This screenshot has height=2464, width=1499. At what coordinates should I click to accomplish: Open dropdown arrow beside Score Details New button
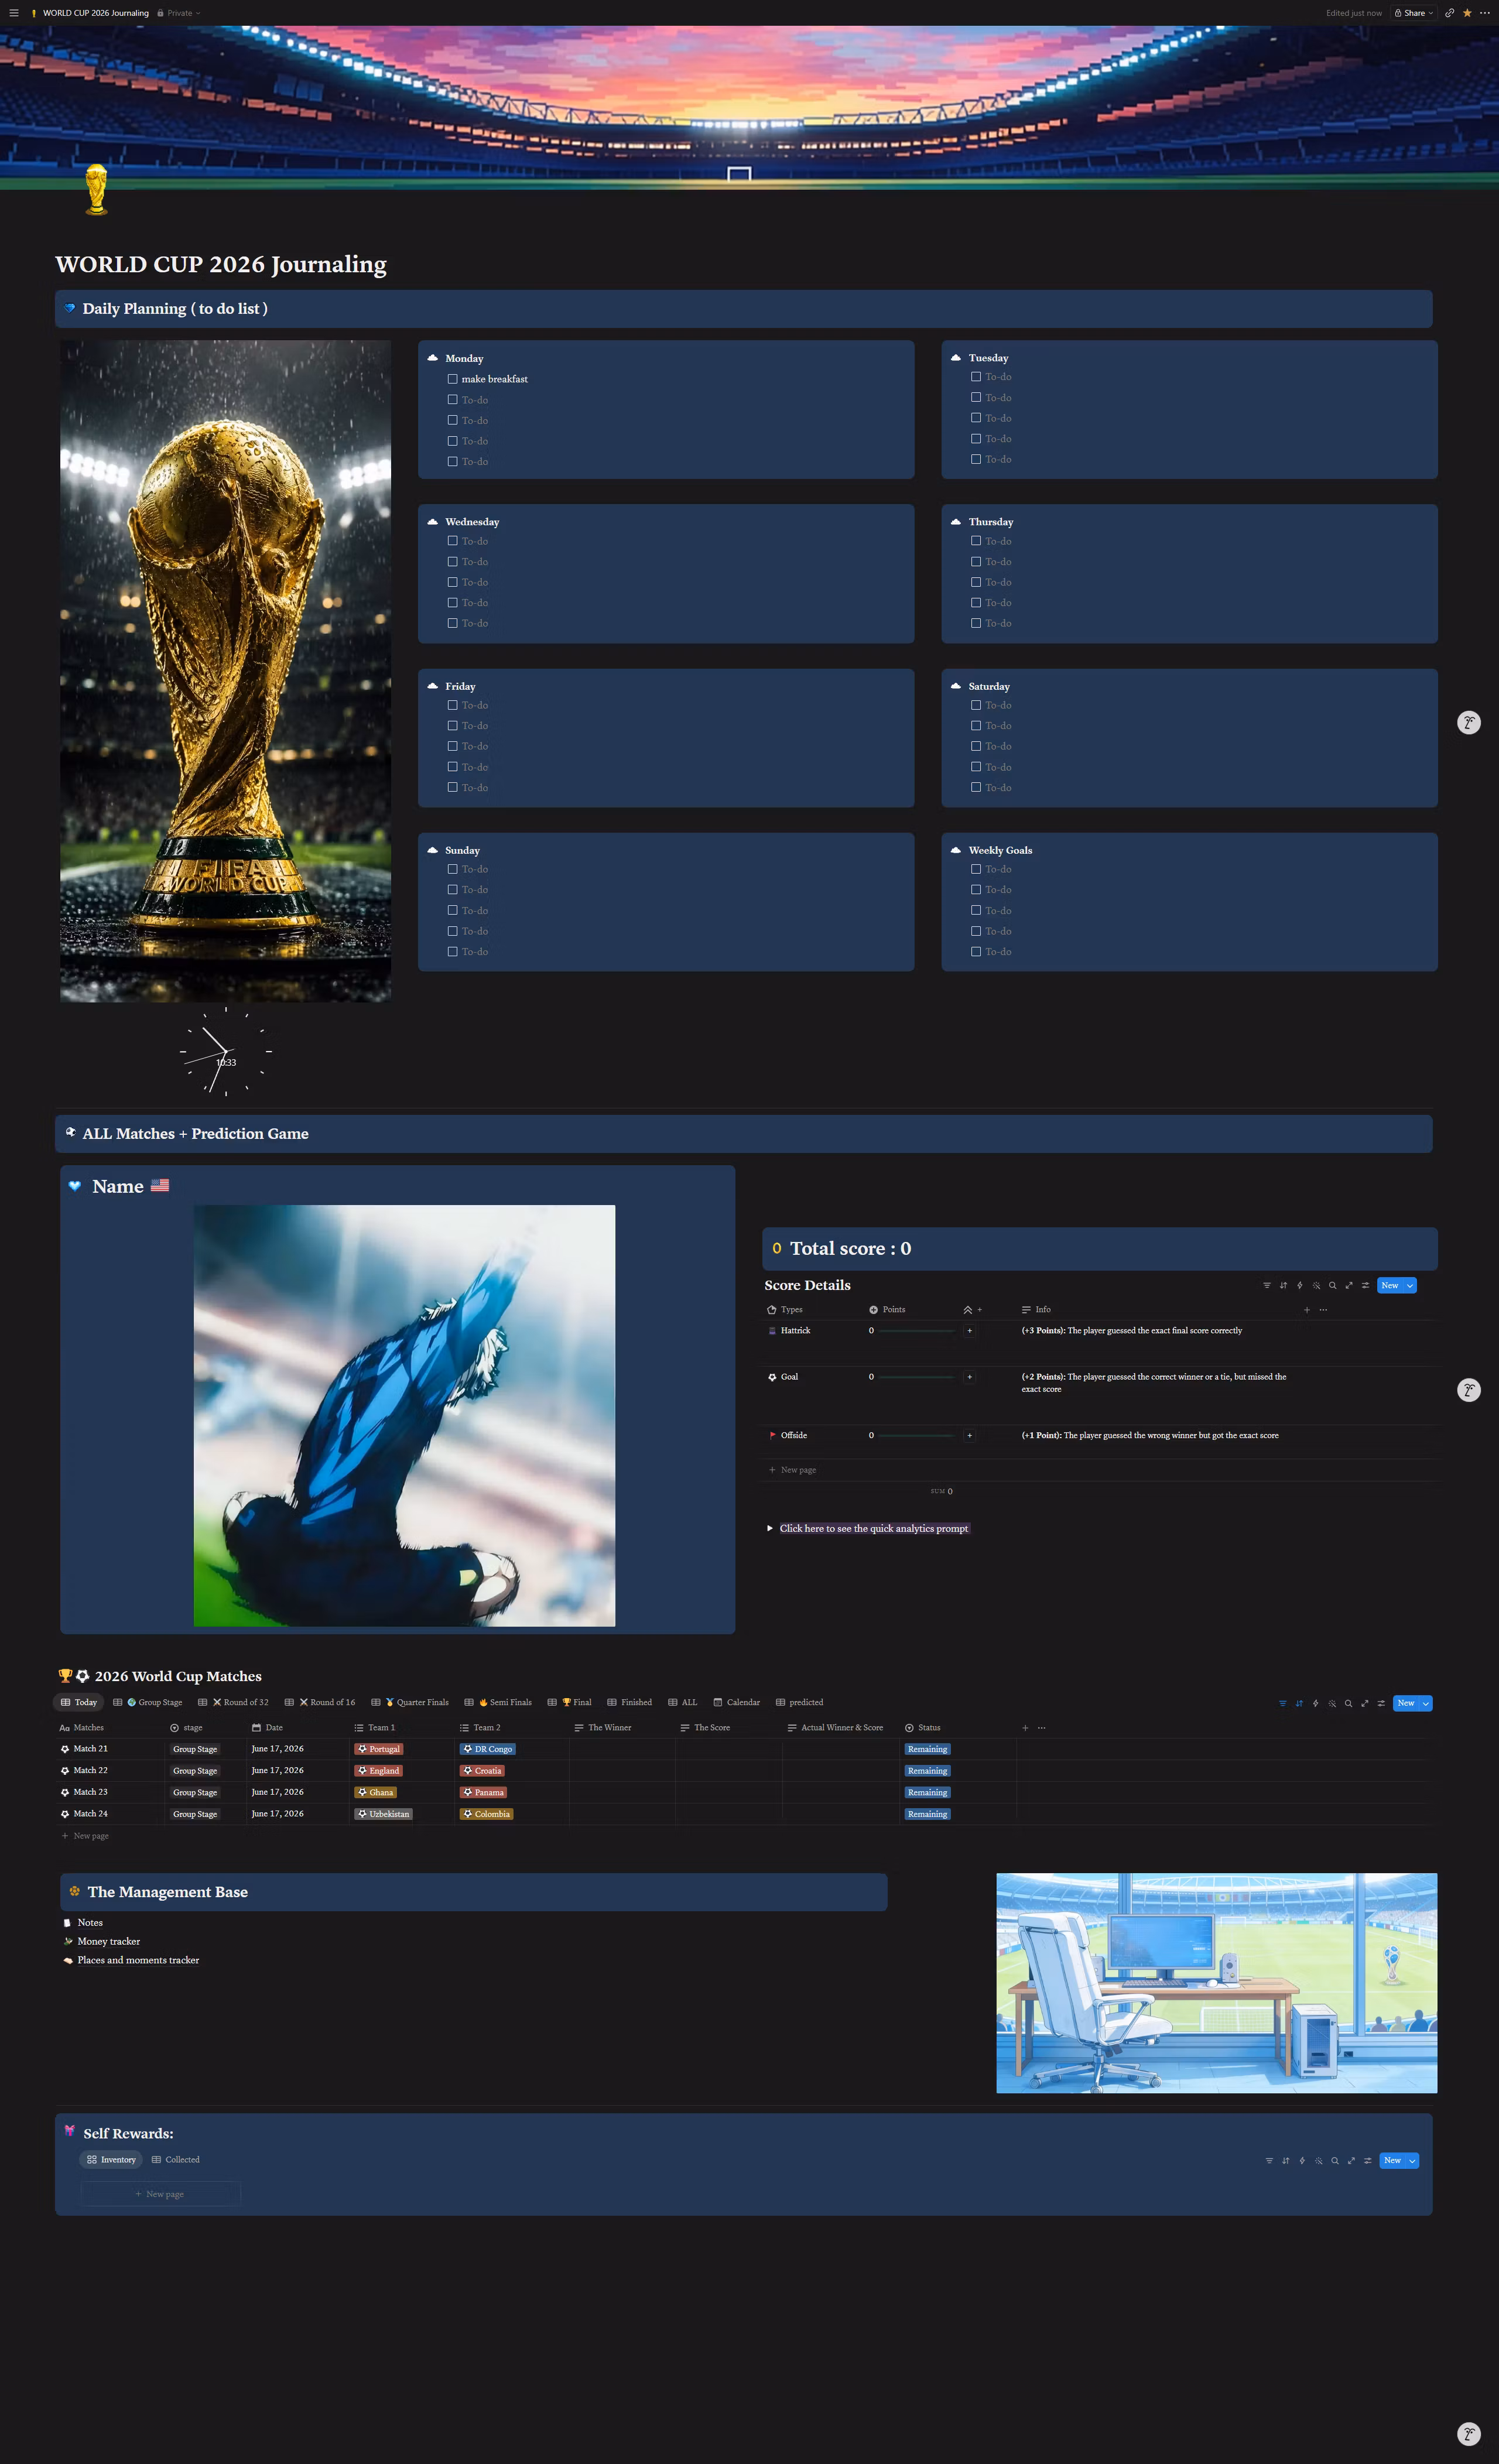point(1410,1286)
